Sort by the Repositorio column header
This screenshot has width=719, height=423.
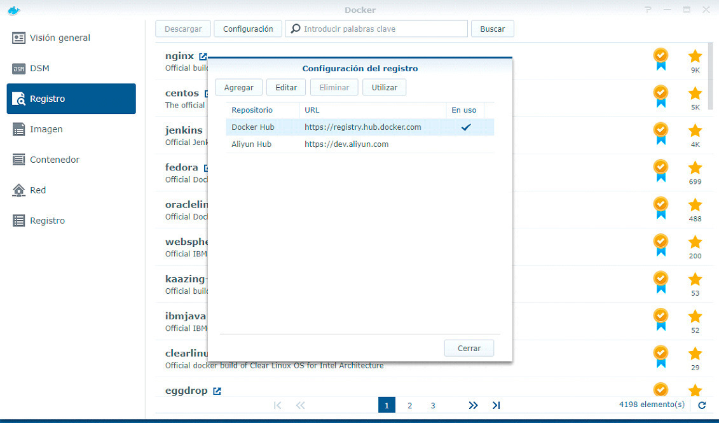pos(263,110)
